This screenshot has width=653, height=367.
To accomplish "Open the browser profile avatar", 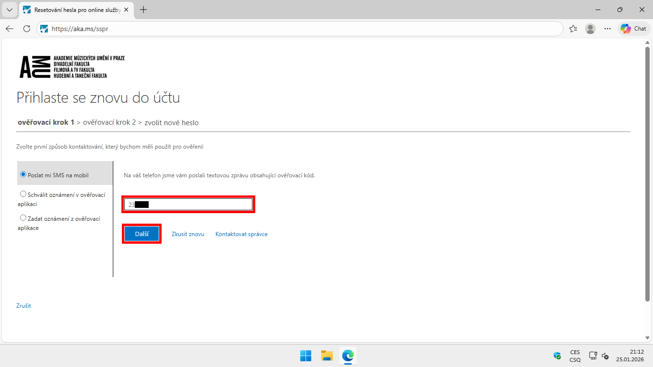I will click(x=590, y=29).
